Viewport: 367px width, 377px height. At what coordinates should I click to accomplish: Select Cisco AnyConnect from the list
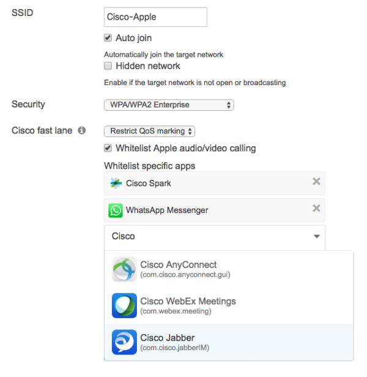[179, 265]
